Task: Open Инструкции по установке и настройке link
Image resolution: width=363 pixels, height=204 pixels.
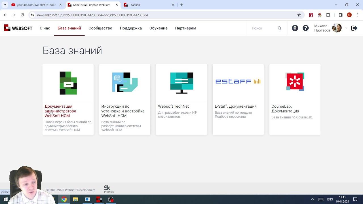Action: coord(123,111)
